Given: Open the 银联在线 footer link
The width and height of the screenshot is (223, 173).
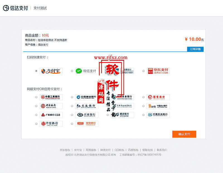Looking at the screenshot, I should point(147,150).
